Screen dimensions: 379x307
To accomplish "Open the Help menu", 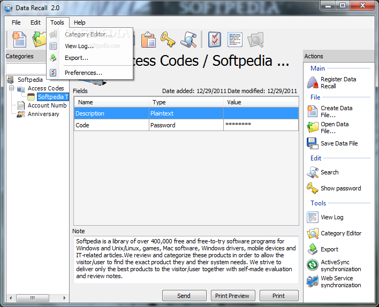I will 80,22.
